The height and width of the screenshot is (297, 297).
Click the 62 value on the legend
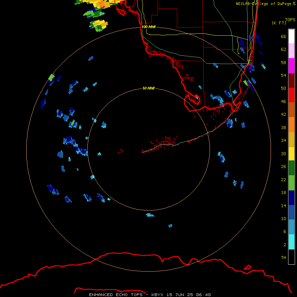(283, 49)
